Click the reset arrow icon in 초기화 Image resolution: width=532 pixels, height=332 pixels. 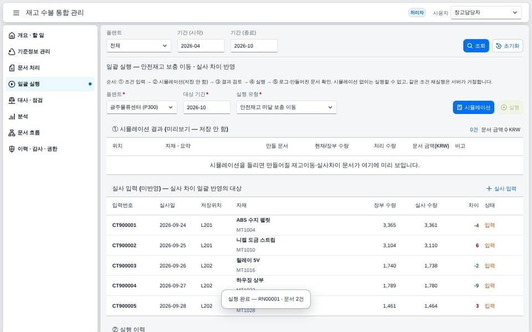click(x=498, y=46)
